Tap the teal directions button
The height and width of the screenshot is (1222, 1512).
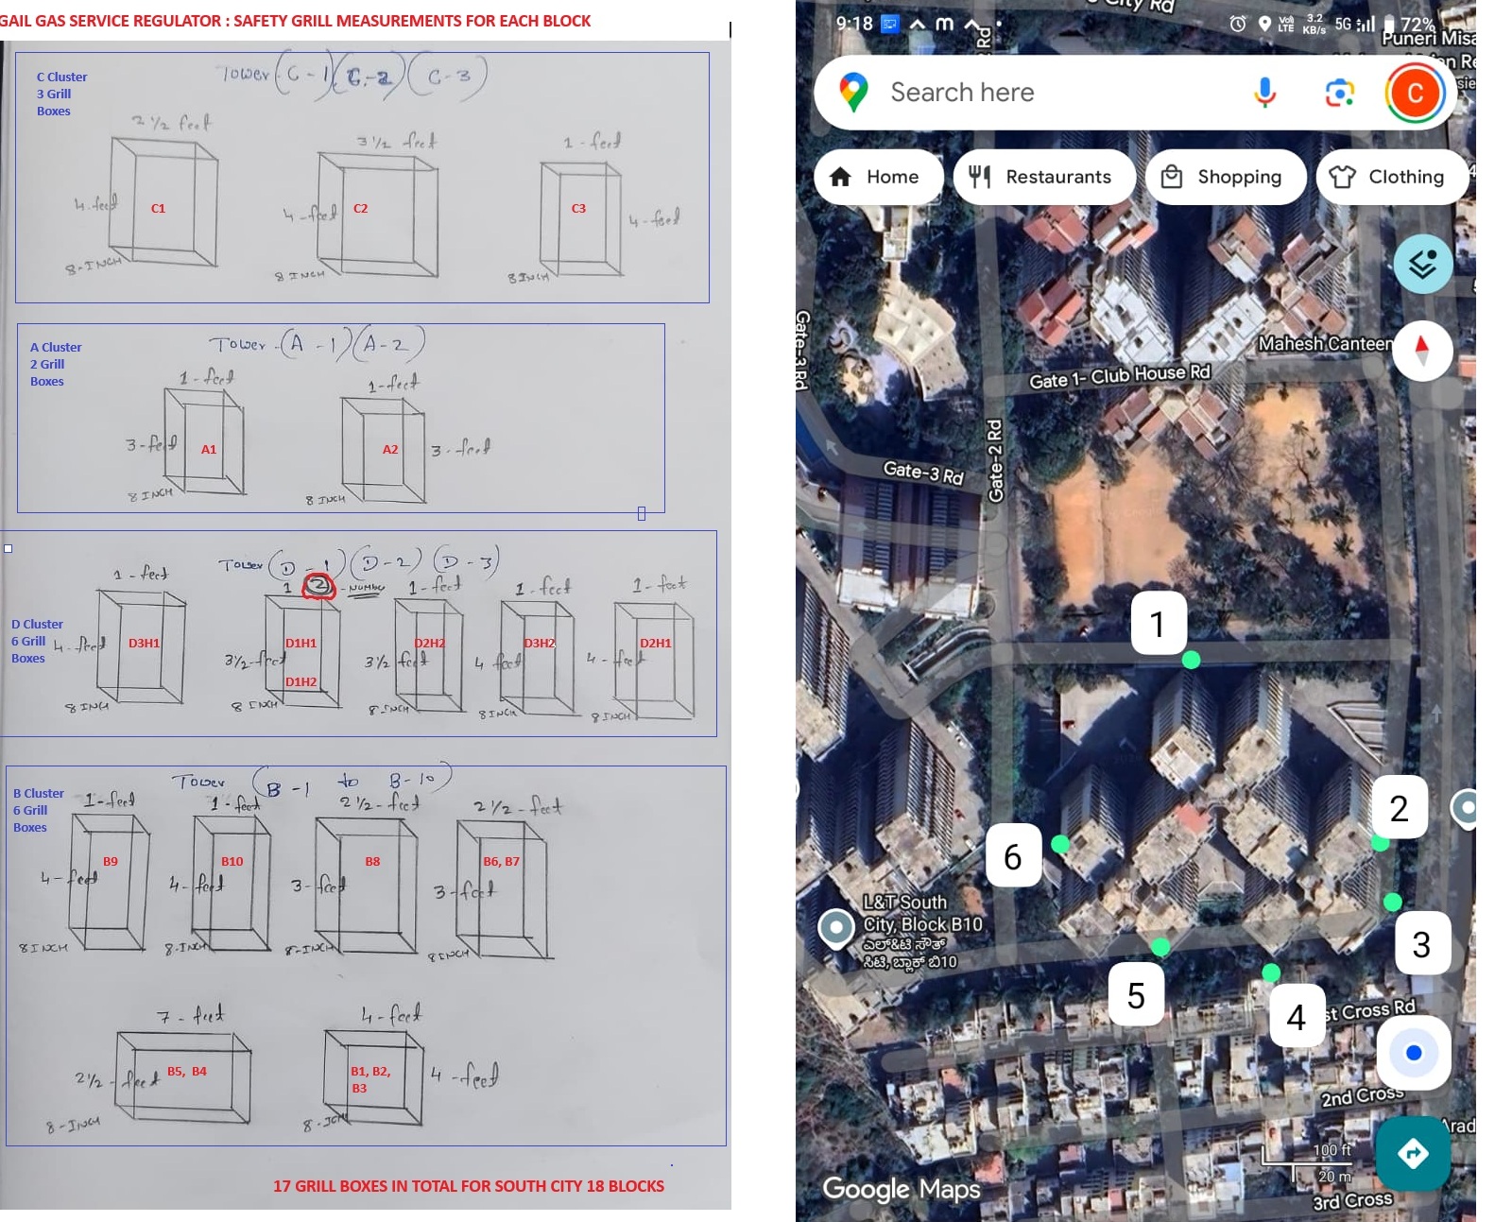point(1413,1153)
